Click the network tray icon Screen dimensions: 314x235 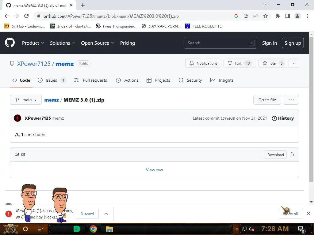pos(244,229)
